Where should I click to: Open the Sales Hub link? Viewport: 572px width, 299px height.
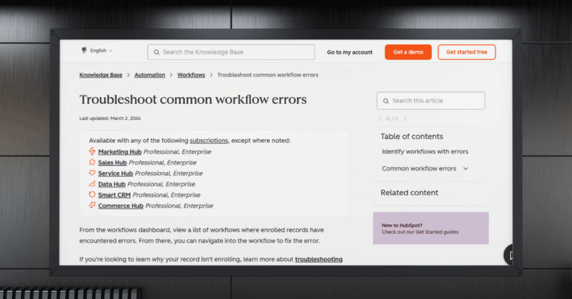tap(112, 163)
